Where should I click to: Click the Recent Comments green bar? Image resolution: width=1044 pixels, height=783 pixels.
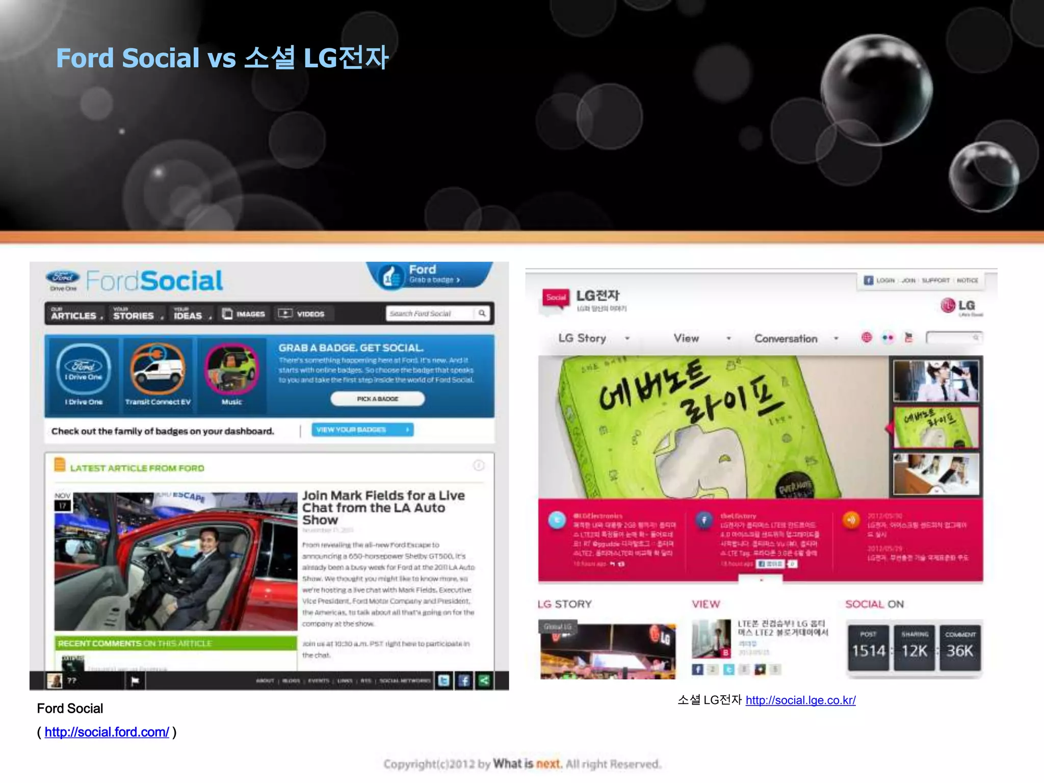[176, 643]
